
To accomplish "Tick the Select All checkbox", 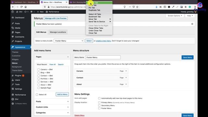I will point(37,95).
